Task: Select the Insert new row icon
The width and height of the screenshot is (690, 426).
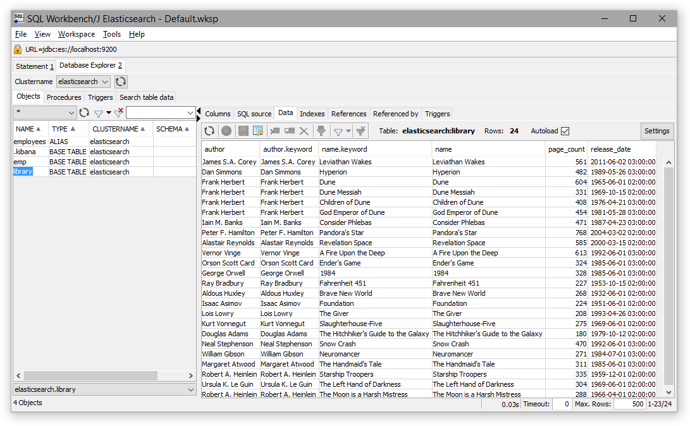Action: pyautogui.click(x=275, y=131)
